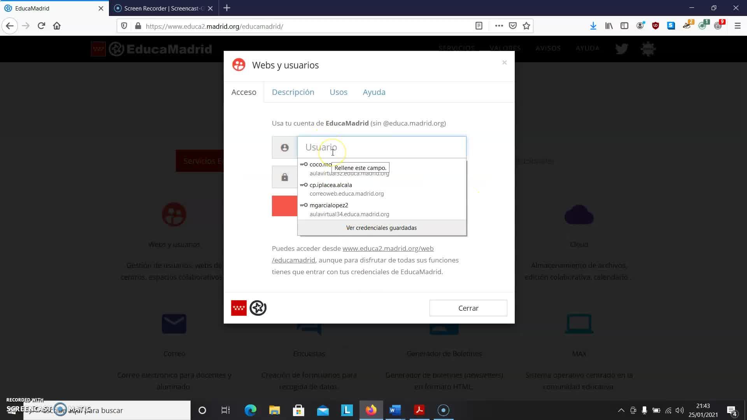Open the Ayuda tab in the dialog
This screenshot has width=747, height=420.
pyautogui.click(x=374, y=92)
